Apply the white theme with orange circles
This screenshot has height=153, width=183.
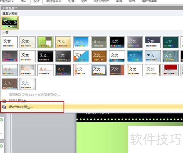pos(81,70)
